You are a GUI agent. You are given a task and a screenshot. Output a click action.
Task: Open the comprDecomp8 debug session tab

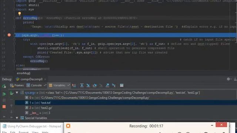(x=30, y=79)
